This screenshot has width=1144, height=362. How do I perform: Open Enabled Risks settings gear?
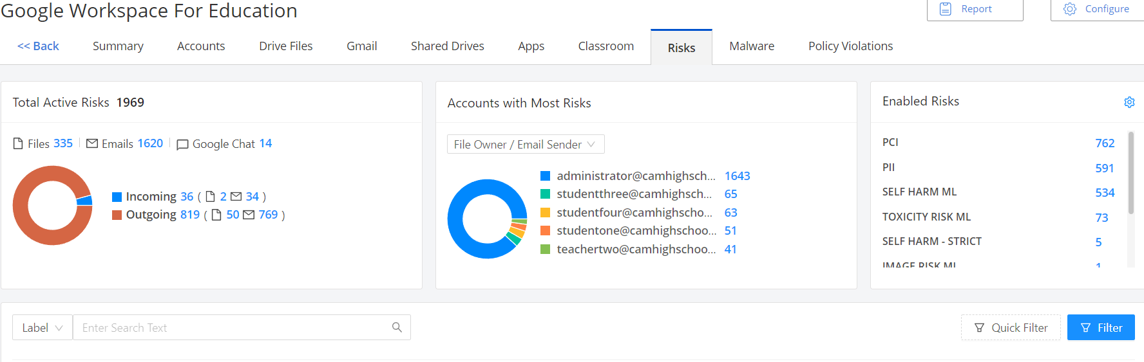1129,102
